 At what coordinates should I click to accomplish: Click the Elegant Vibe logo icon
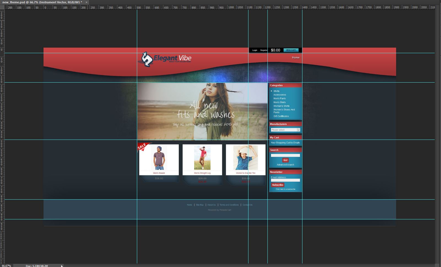point(147,59)
